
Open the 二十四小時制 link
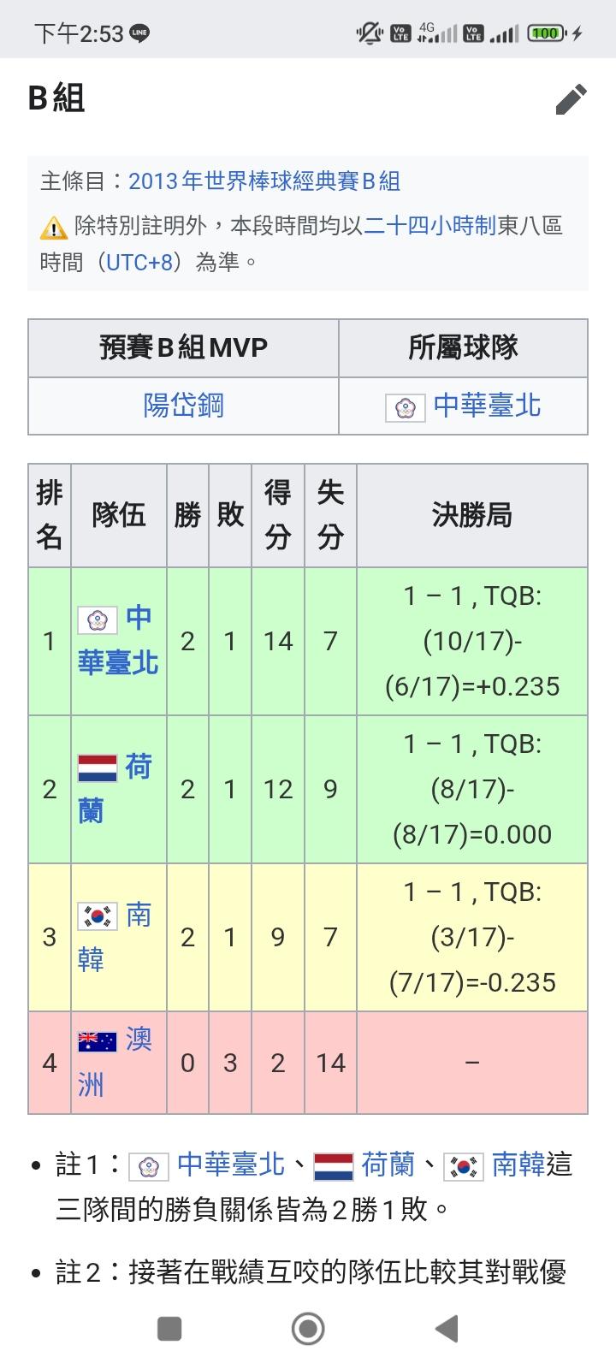tap(430, 226)
